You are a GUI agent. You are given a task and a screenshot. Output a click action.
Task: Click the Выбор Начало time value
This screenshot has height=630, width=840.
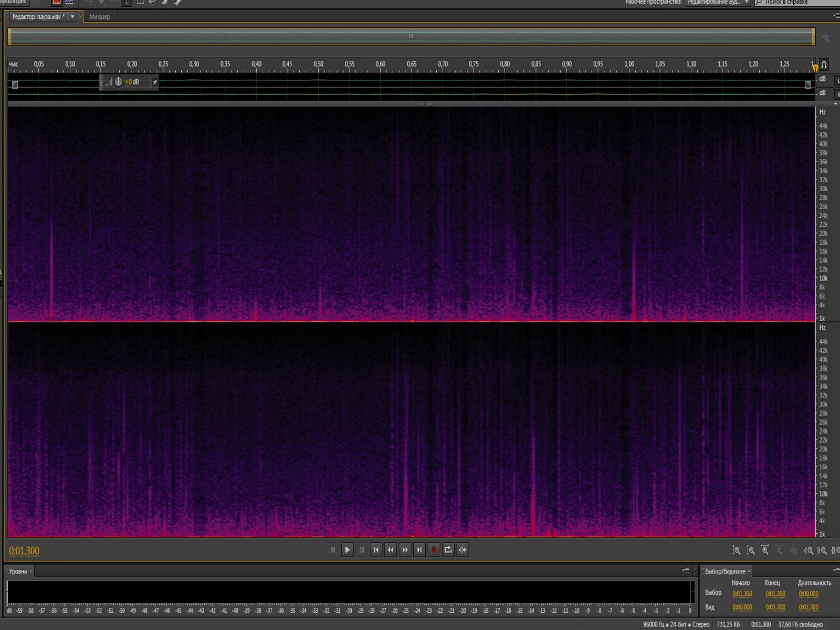point(742,594)
